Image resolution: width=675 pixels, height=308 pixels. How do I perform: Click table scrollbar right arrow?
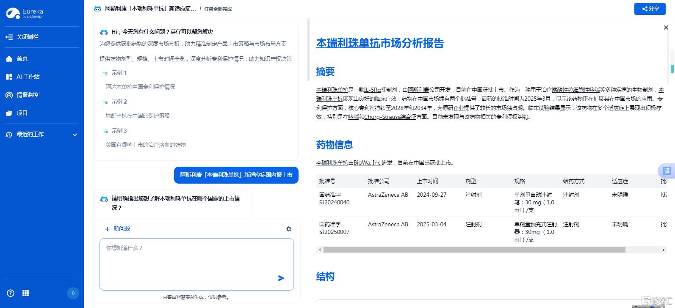(x=663, y=250)
